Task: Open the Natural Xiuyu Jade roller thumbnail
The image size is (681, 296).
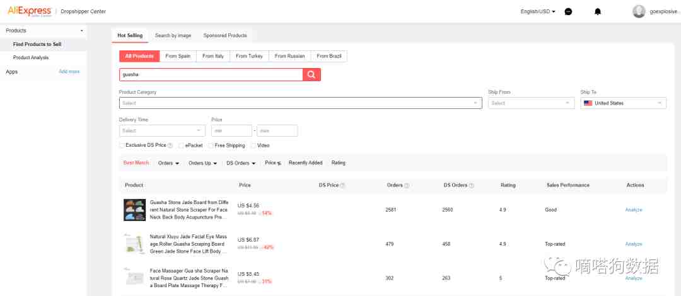Action: tap(135, 244)
